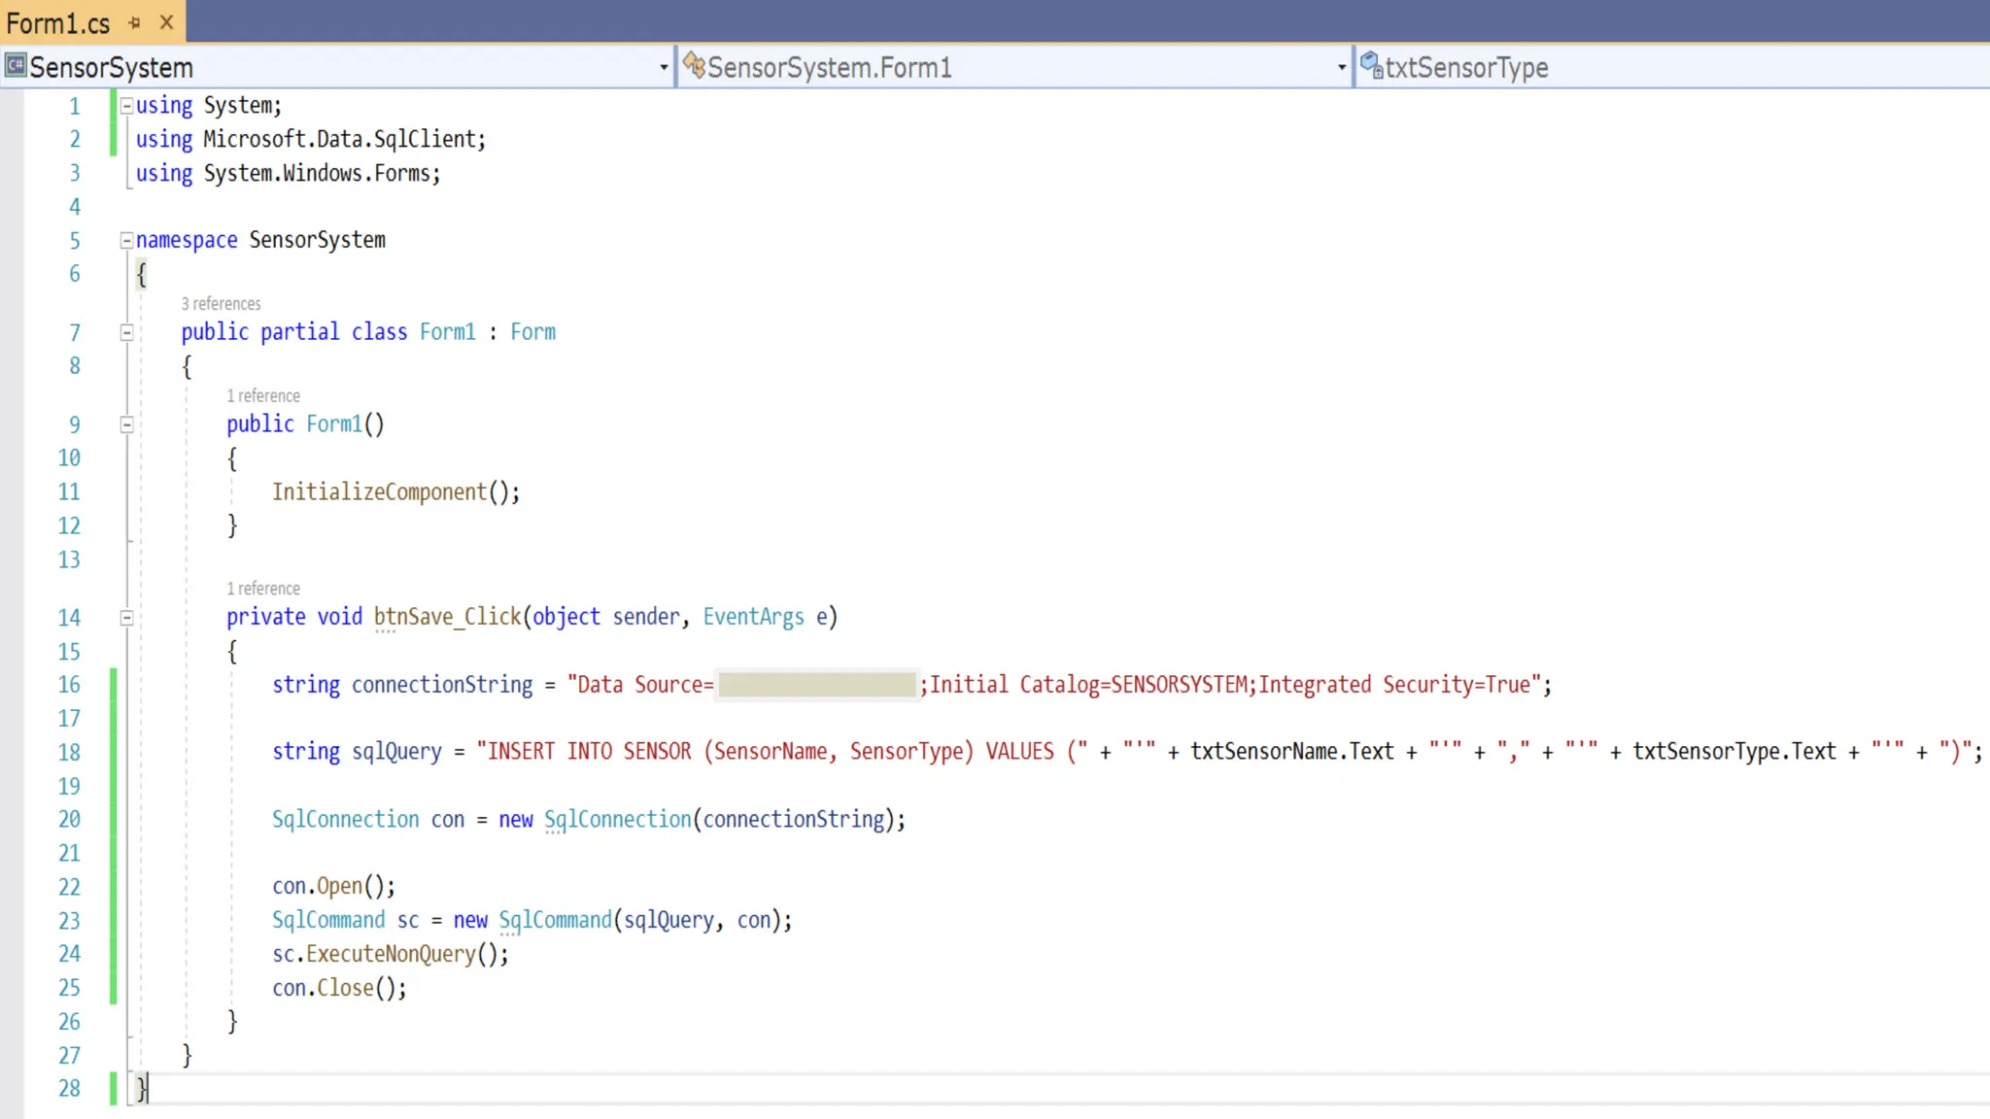Collapse the SensorSystem namespace block
1990x1119 pixels.
pyautogui.click(x=126, y=240)
